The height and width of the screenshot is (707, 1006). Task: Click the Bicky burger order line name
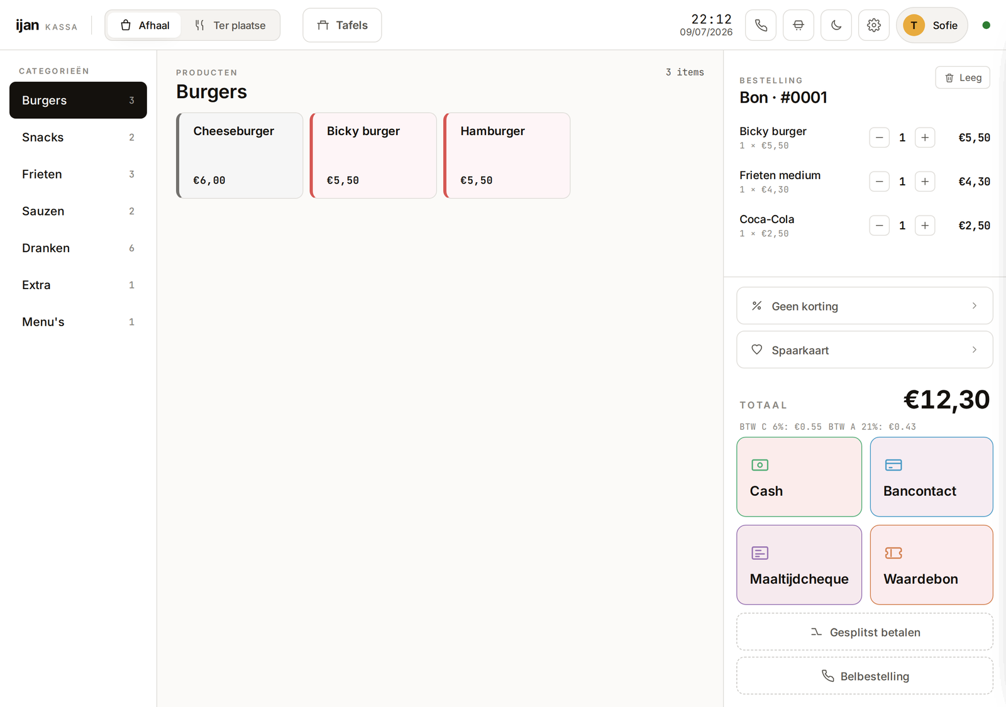(x=773, y=131)
